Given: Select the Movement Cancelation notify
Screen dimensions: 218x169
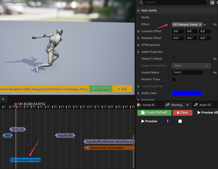Looking at the screenshot, I should [x=109, y=148].
